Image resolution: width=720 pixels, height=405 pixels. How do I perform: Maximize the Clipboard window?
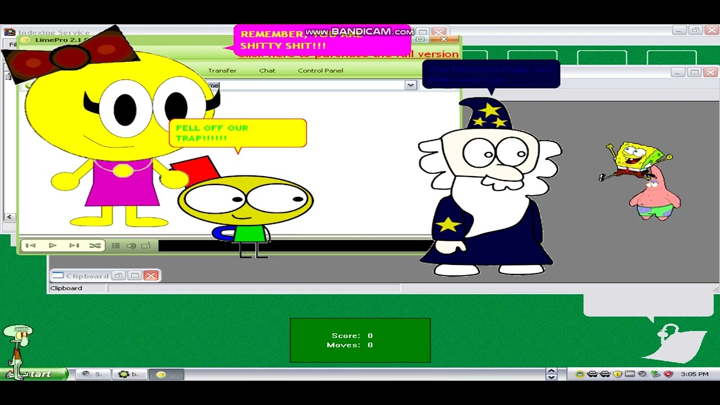coord(134,275)
